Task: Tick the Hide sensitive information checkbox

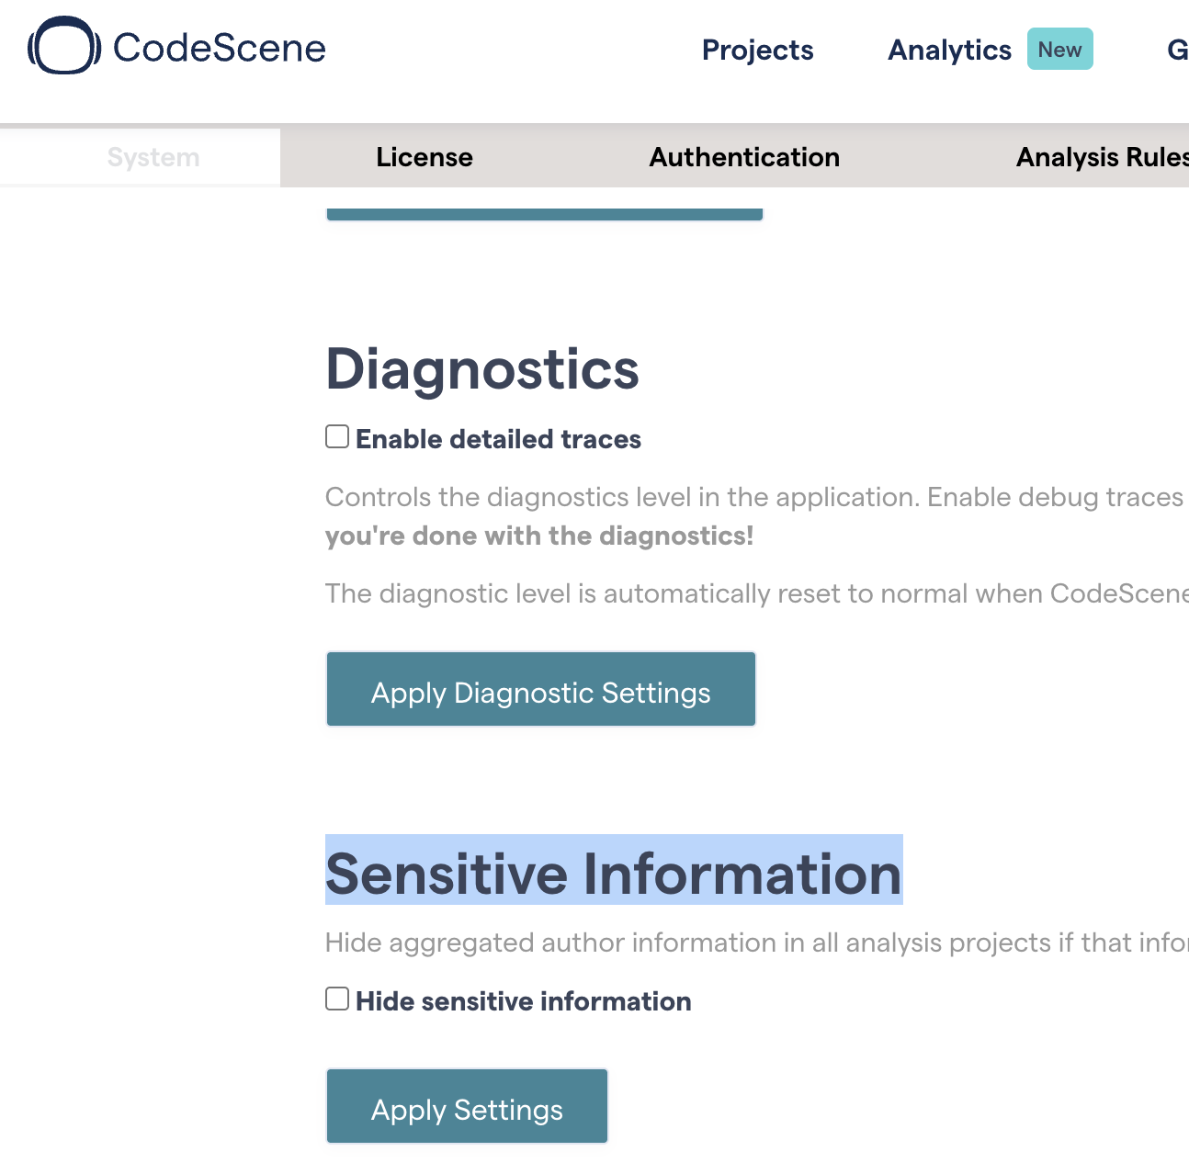Action: click(x=337, y=999)
